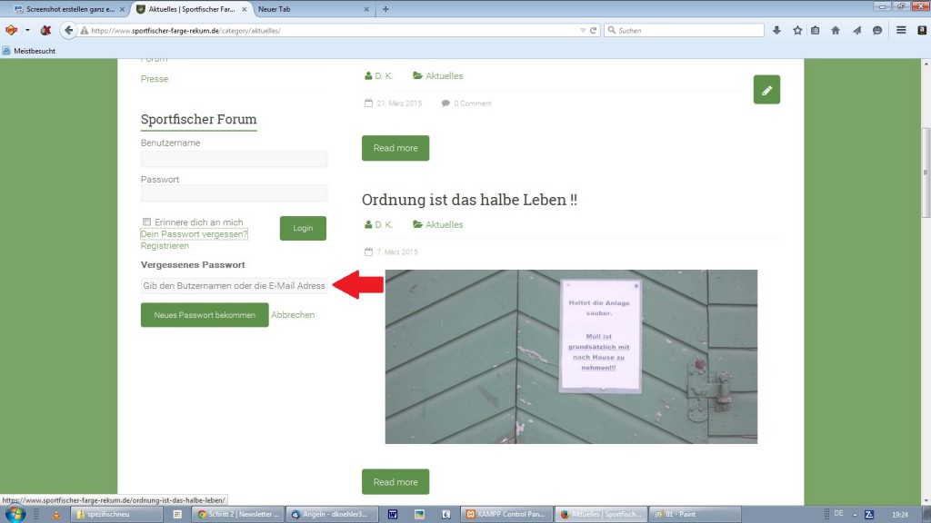Screen dimensions: 931x523
Task: Click 'Neues Passwort bekommen' button
Action: [x=205, y=315]
